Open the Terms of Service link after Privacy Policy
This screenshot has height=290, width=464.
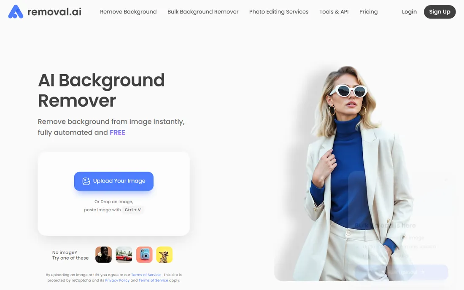[153, 280]
